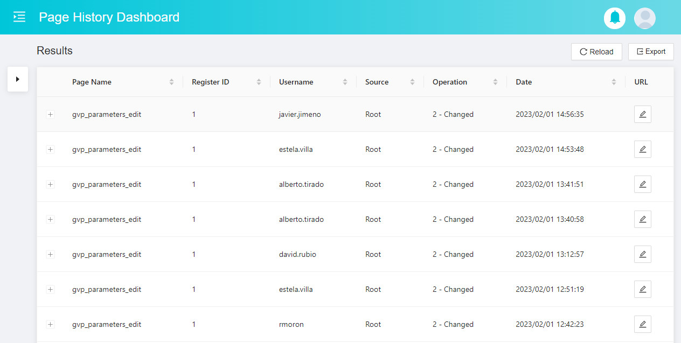
Task: Sort table by Username column
Action: 296,82
